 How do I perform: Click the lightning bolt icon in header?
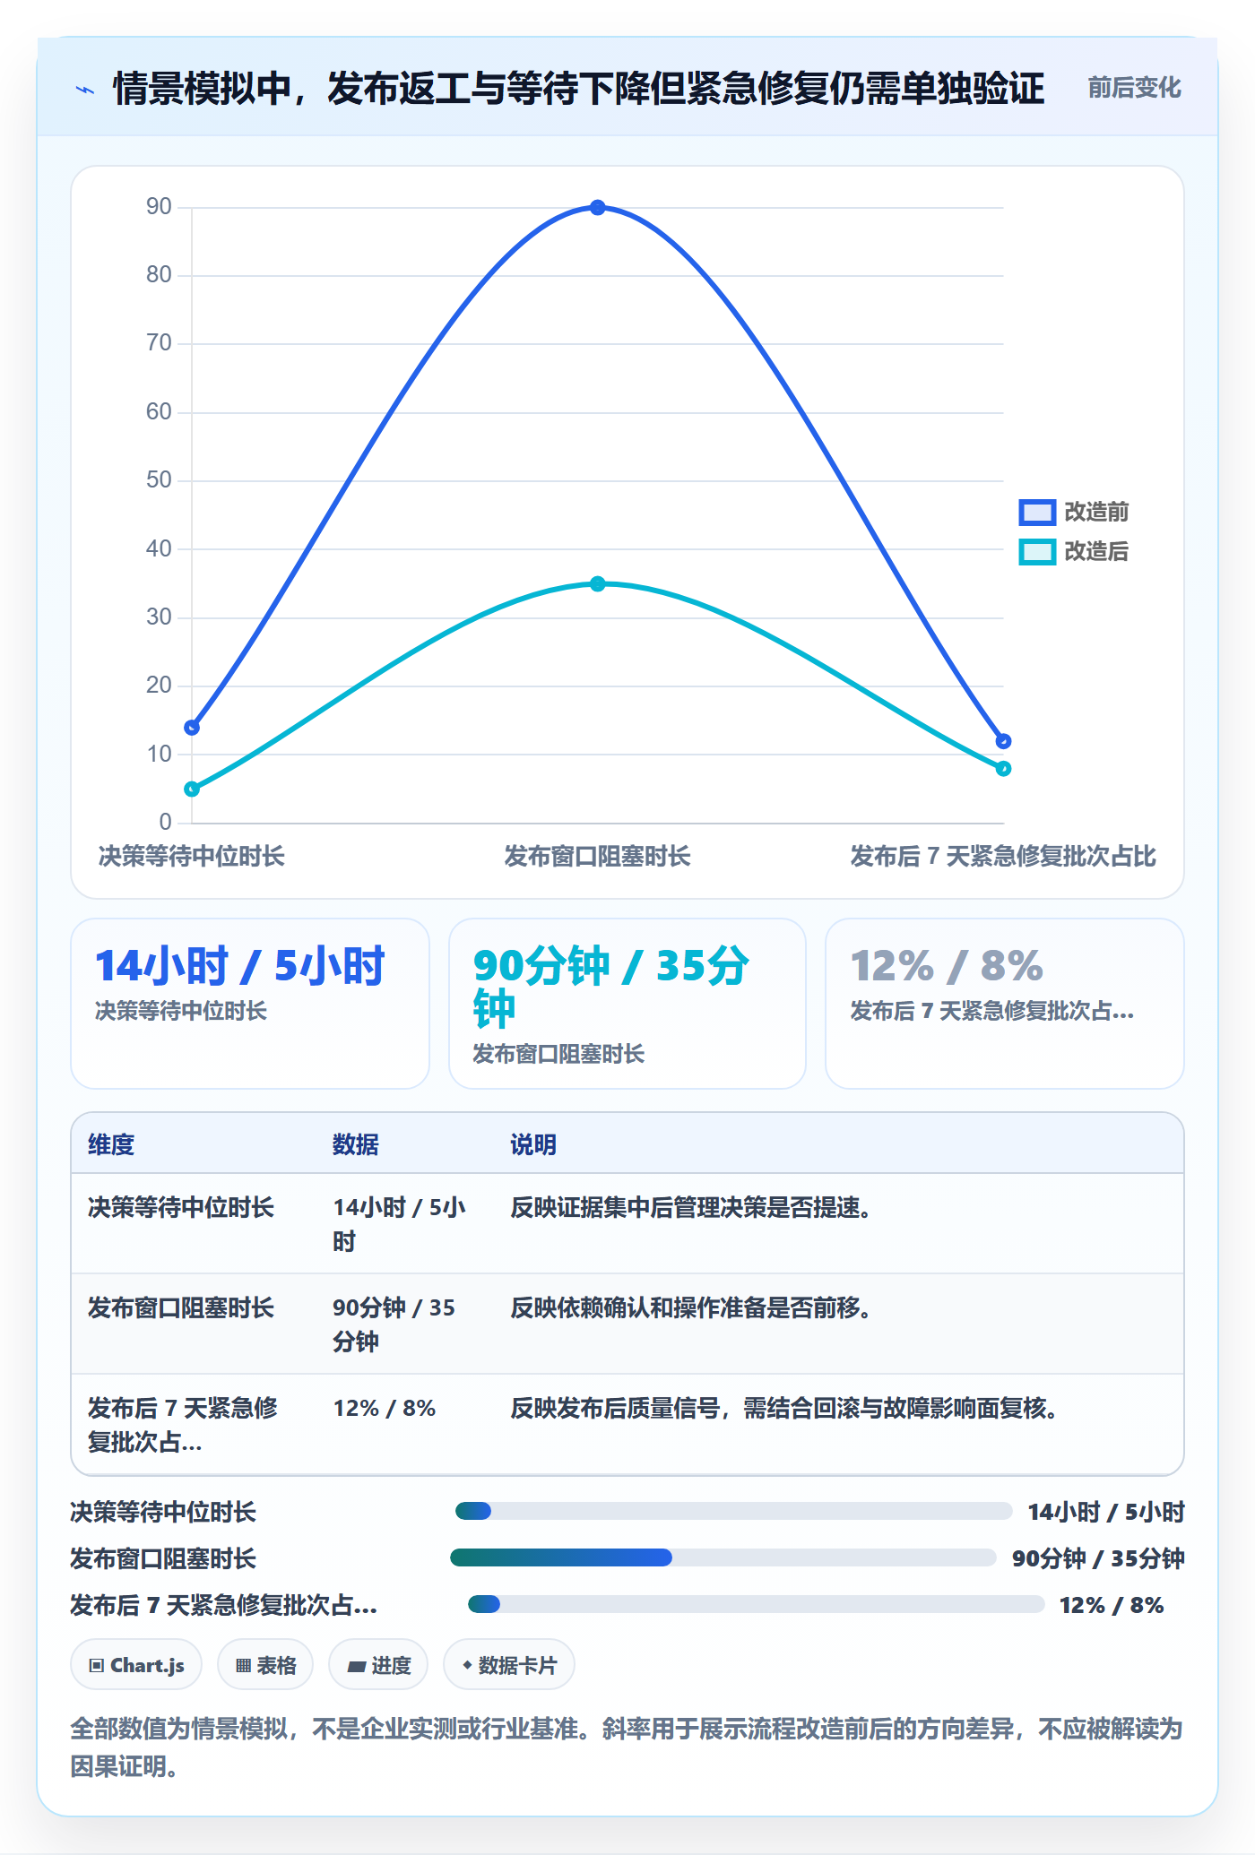tap(85, 89)
